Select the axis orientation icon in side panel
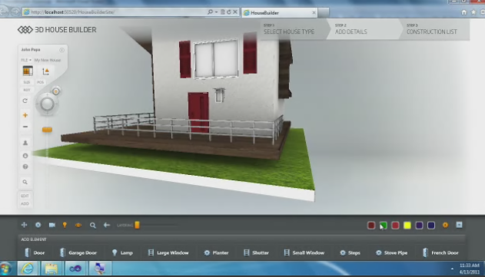The width and height of the screenshot is (485, 277). (x=45, y=71)
